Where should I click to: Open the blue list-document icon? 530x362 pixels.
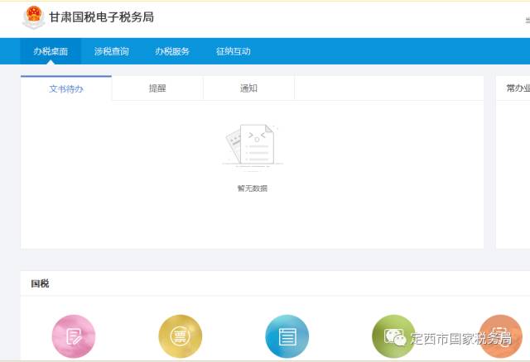point(287,336)
